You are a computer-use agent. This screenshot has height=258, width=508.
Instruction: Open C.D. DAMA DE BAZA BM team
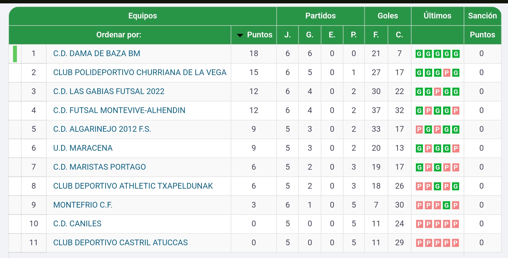(x=97, y=54)
